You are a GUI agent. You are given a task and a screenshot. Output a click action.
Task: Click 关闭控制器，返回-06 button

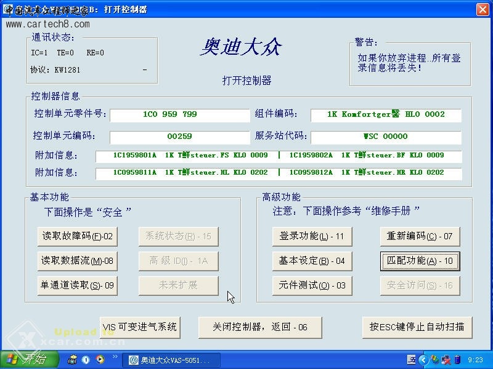coord(260,327)
